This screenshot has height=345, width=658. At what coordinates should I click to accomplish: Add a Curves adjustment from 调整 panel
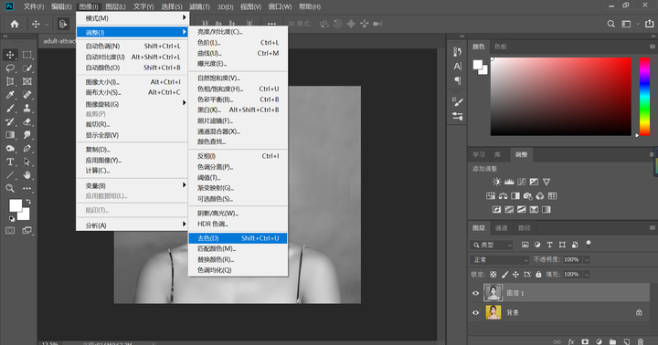[522, 182]
